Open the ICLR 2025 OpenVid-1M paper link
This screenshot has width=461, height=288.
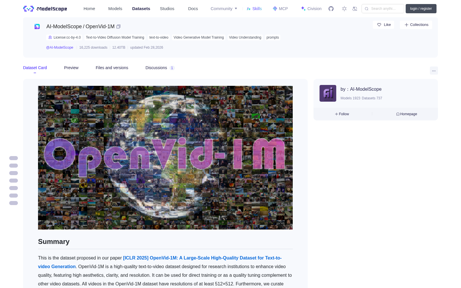160,262
